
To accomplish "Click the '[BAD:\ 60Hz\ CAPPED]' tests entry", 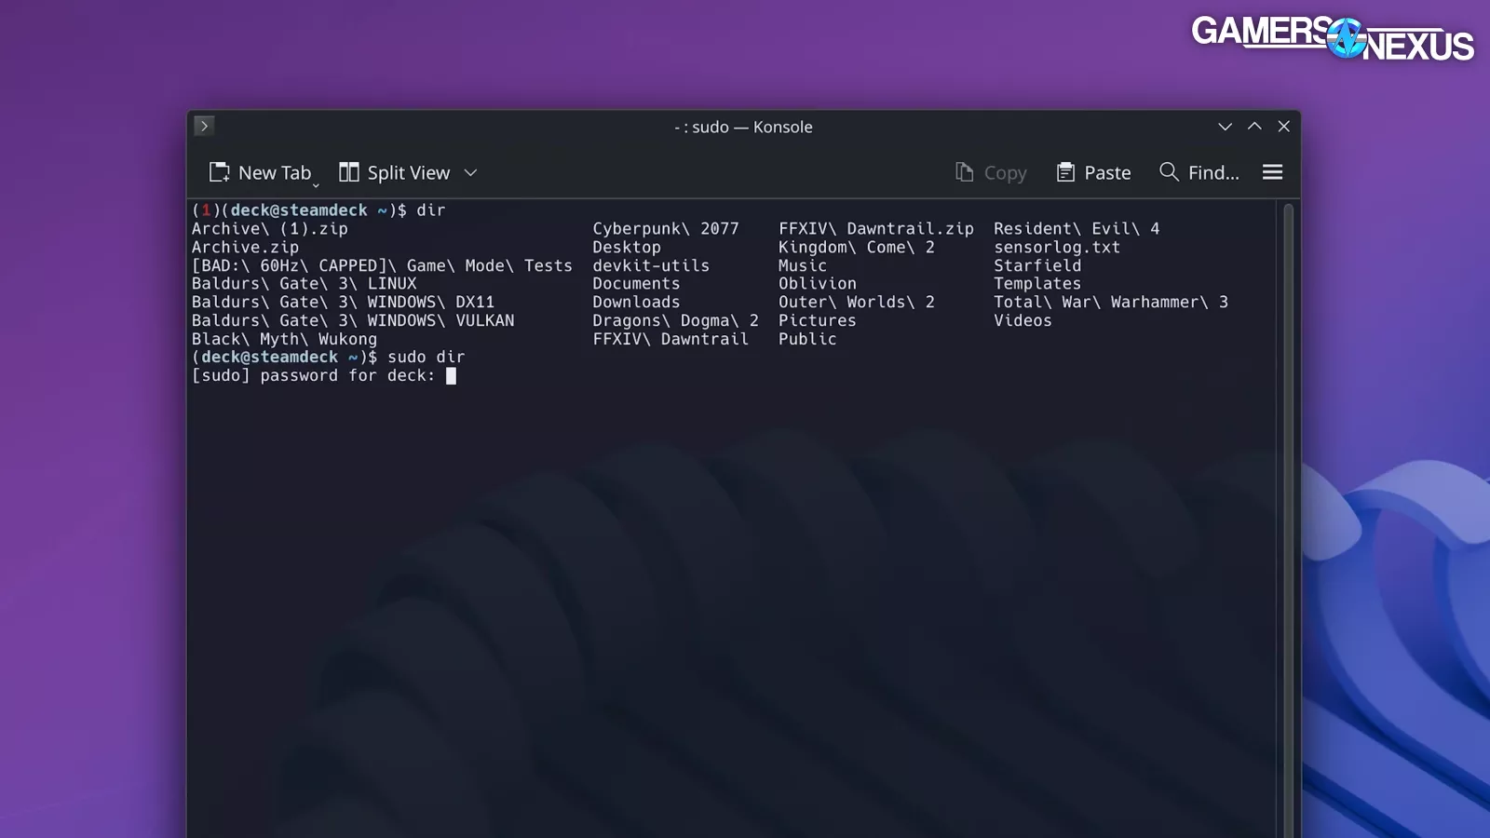I will coord(382,266).
